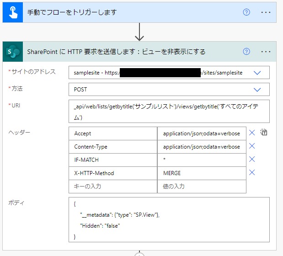Delete the IF-MATCH header row
The width and height of the screenshot is (283, 256).
point(252,159)
